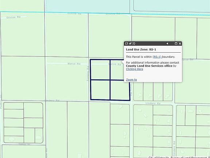
Task: Select highlighted parcel beside the Lindero Rd intersection
Action: [x=120, y=90]
